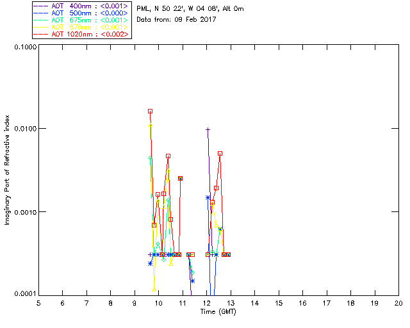The width and height of the screenshot is (410, 328).
Task: Click the purple plus marker near 0.0100
Action: point(208,129)
